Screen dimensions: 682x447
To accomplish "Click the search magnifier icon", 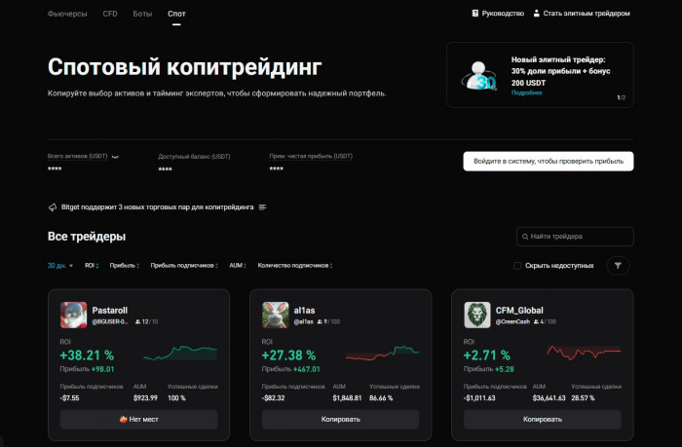I will coord(525,237).
